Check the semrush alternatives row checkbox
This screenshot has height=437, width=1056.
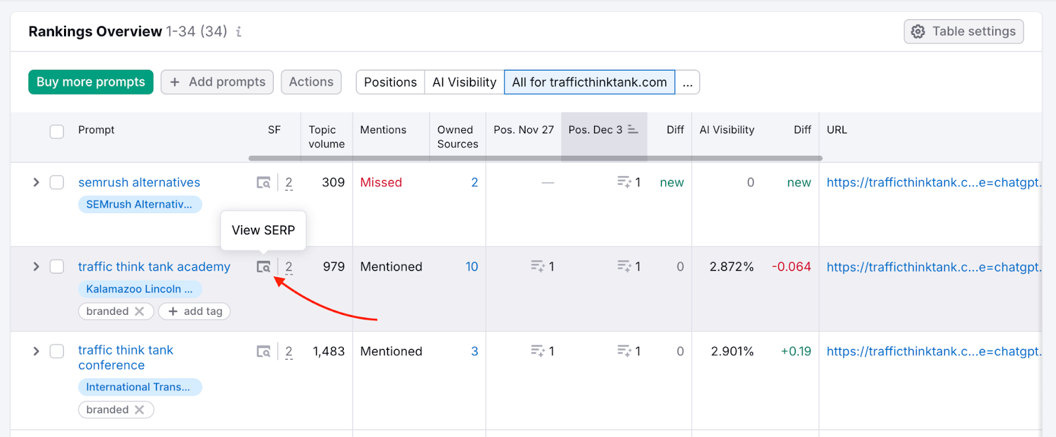pos(57,183)
